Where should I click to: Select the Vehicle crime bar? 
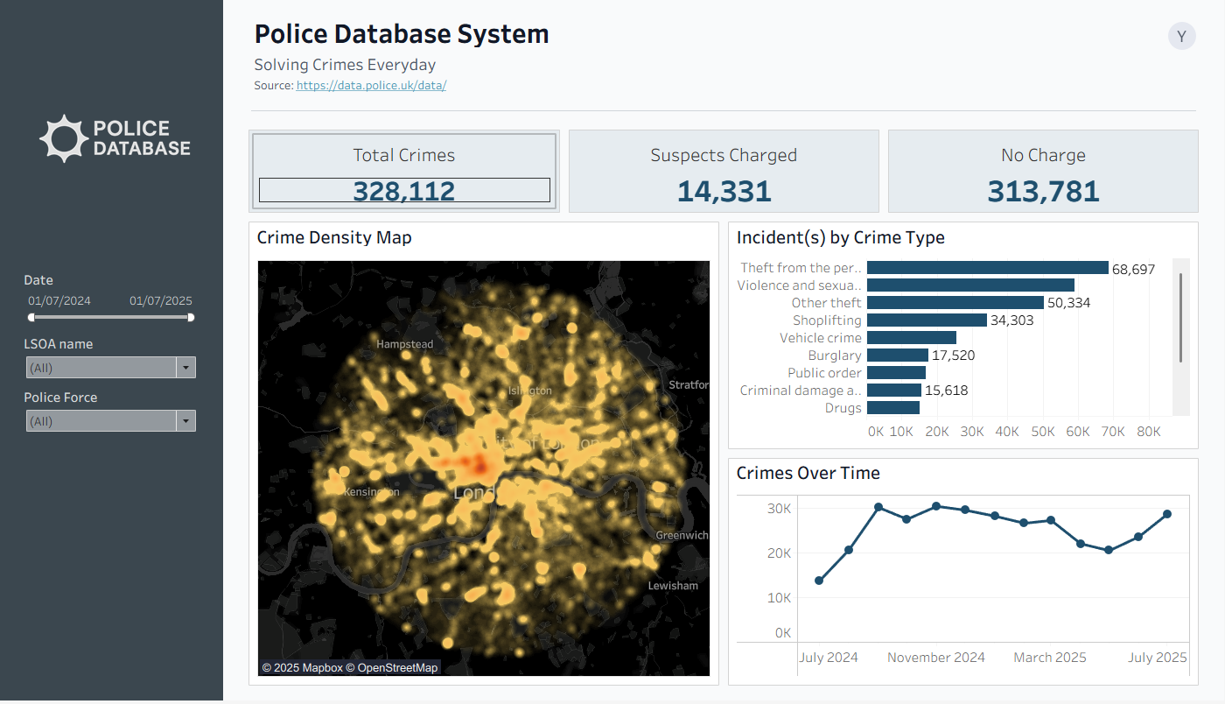tap(912, 338)
